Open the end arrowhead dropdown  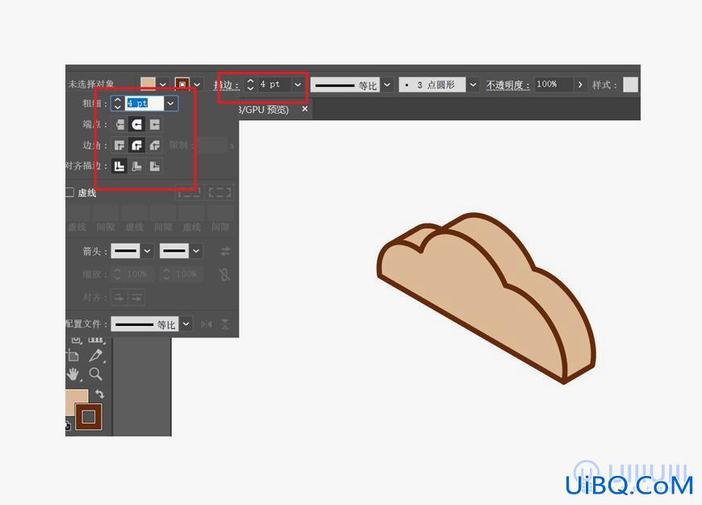click(x=196, y=251)
